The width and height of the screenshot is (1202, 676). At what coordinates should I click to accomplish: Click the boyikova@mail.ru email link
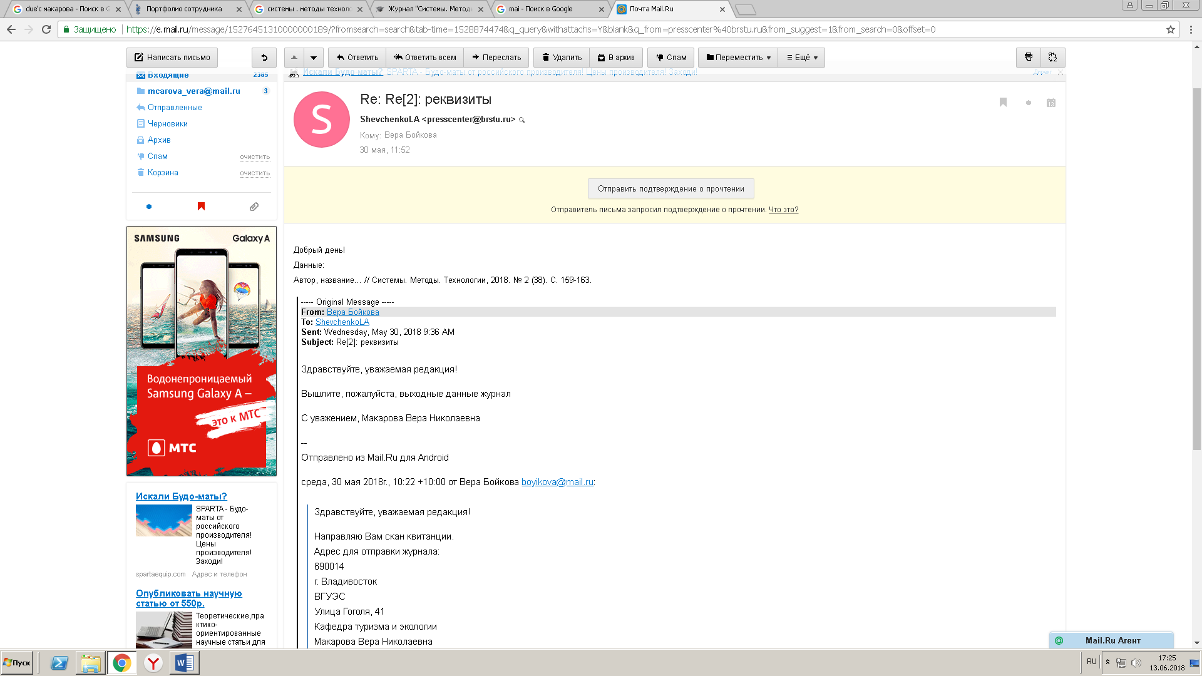tap(557, 482)
